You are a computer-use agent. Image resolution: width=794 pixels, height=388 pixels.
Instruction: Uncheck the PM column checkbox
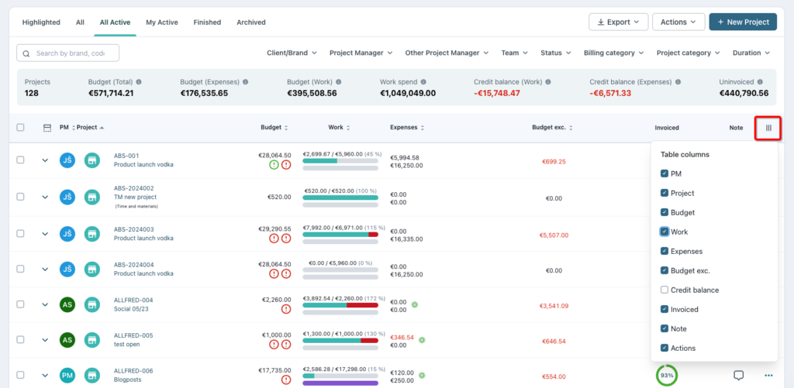pyautogui.click(x=665, y=173)
